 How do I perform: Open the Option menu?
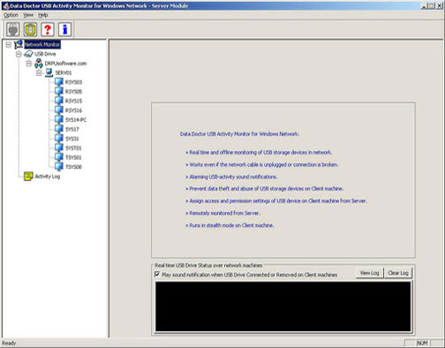coord(11,15)
